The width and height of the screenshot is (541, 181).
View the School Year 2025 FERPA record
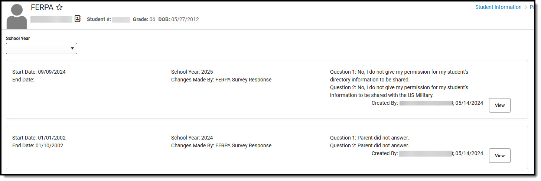499,105
